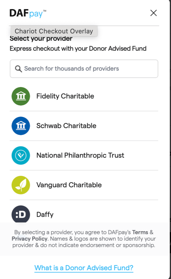Select the Fidelity Charitable provider name
This screenshot has height=279, width=171.
click(65, 96)
